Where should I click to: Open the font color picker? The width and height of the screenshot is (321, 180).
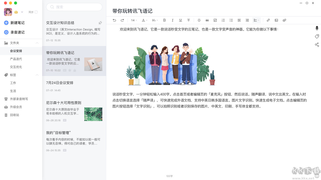[144, 20]
